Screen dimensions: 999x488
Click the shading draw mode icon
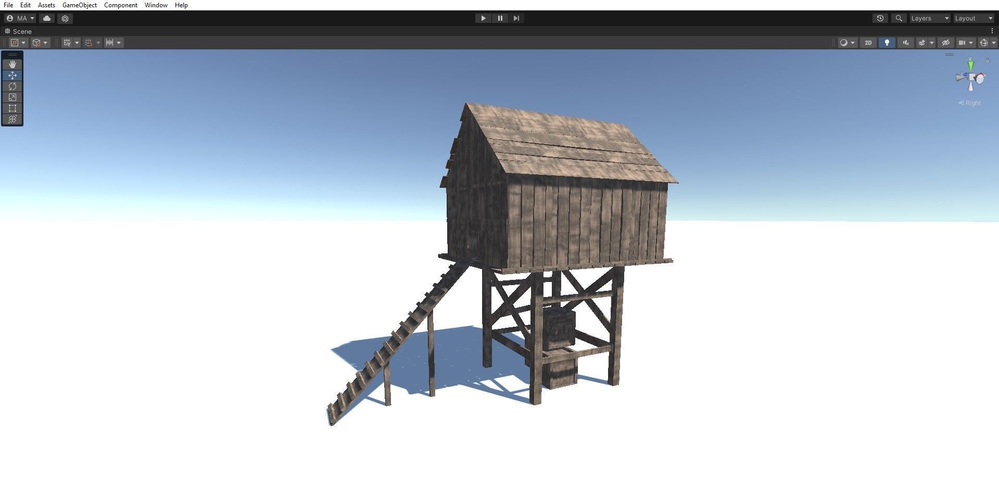843,43
